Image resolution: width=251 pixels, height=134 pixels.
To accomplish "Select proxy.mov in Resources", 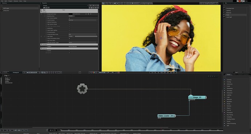I will 6,11.
